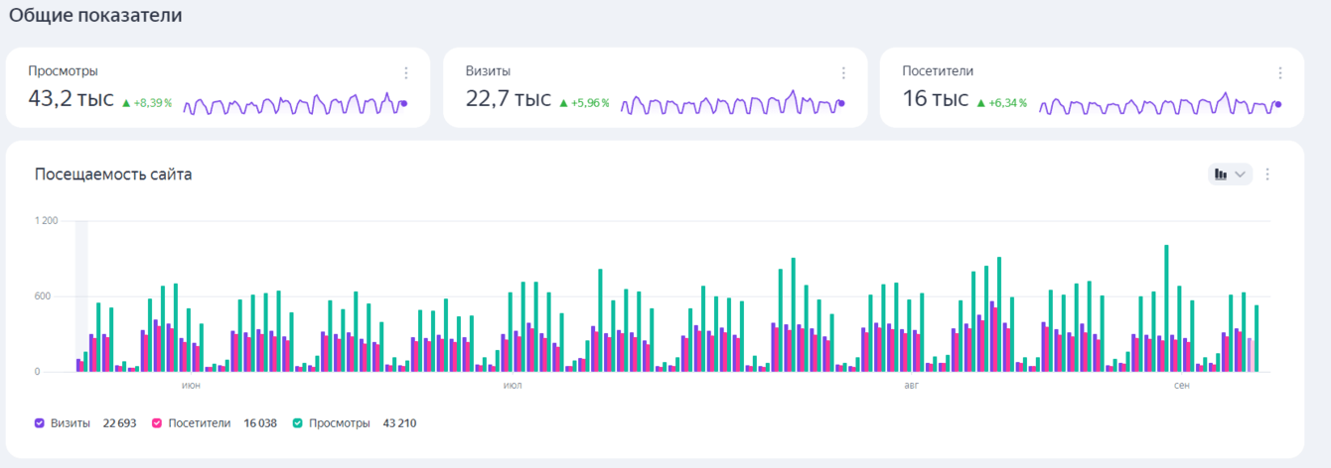Image resolution: width=1331 pixels, height=468 pixels.
Task: Click the июл label on chart axis
Action: click(513, 385)
